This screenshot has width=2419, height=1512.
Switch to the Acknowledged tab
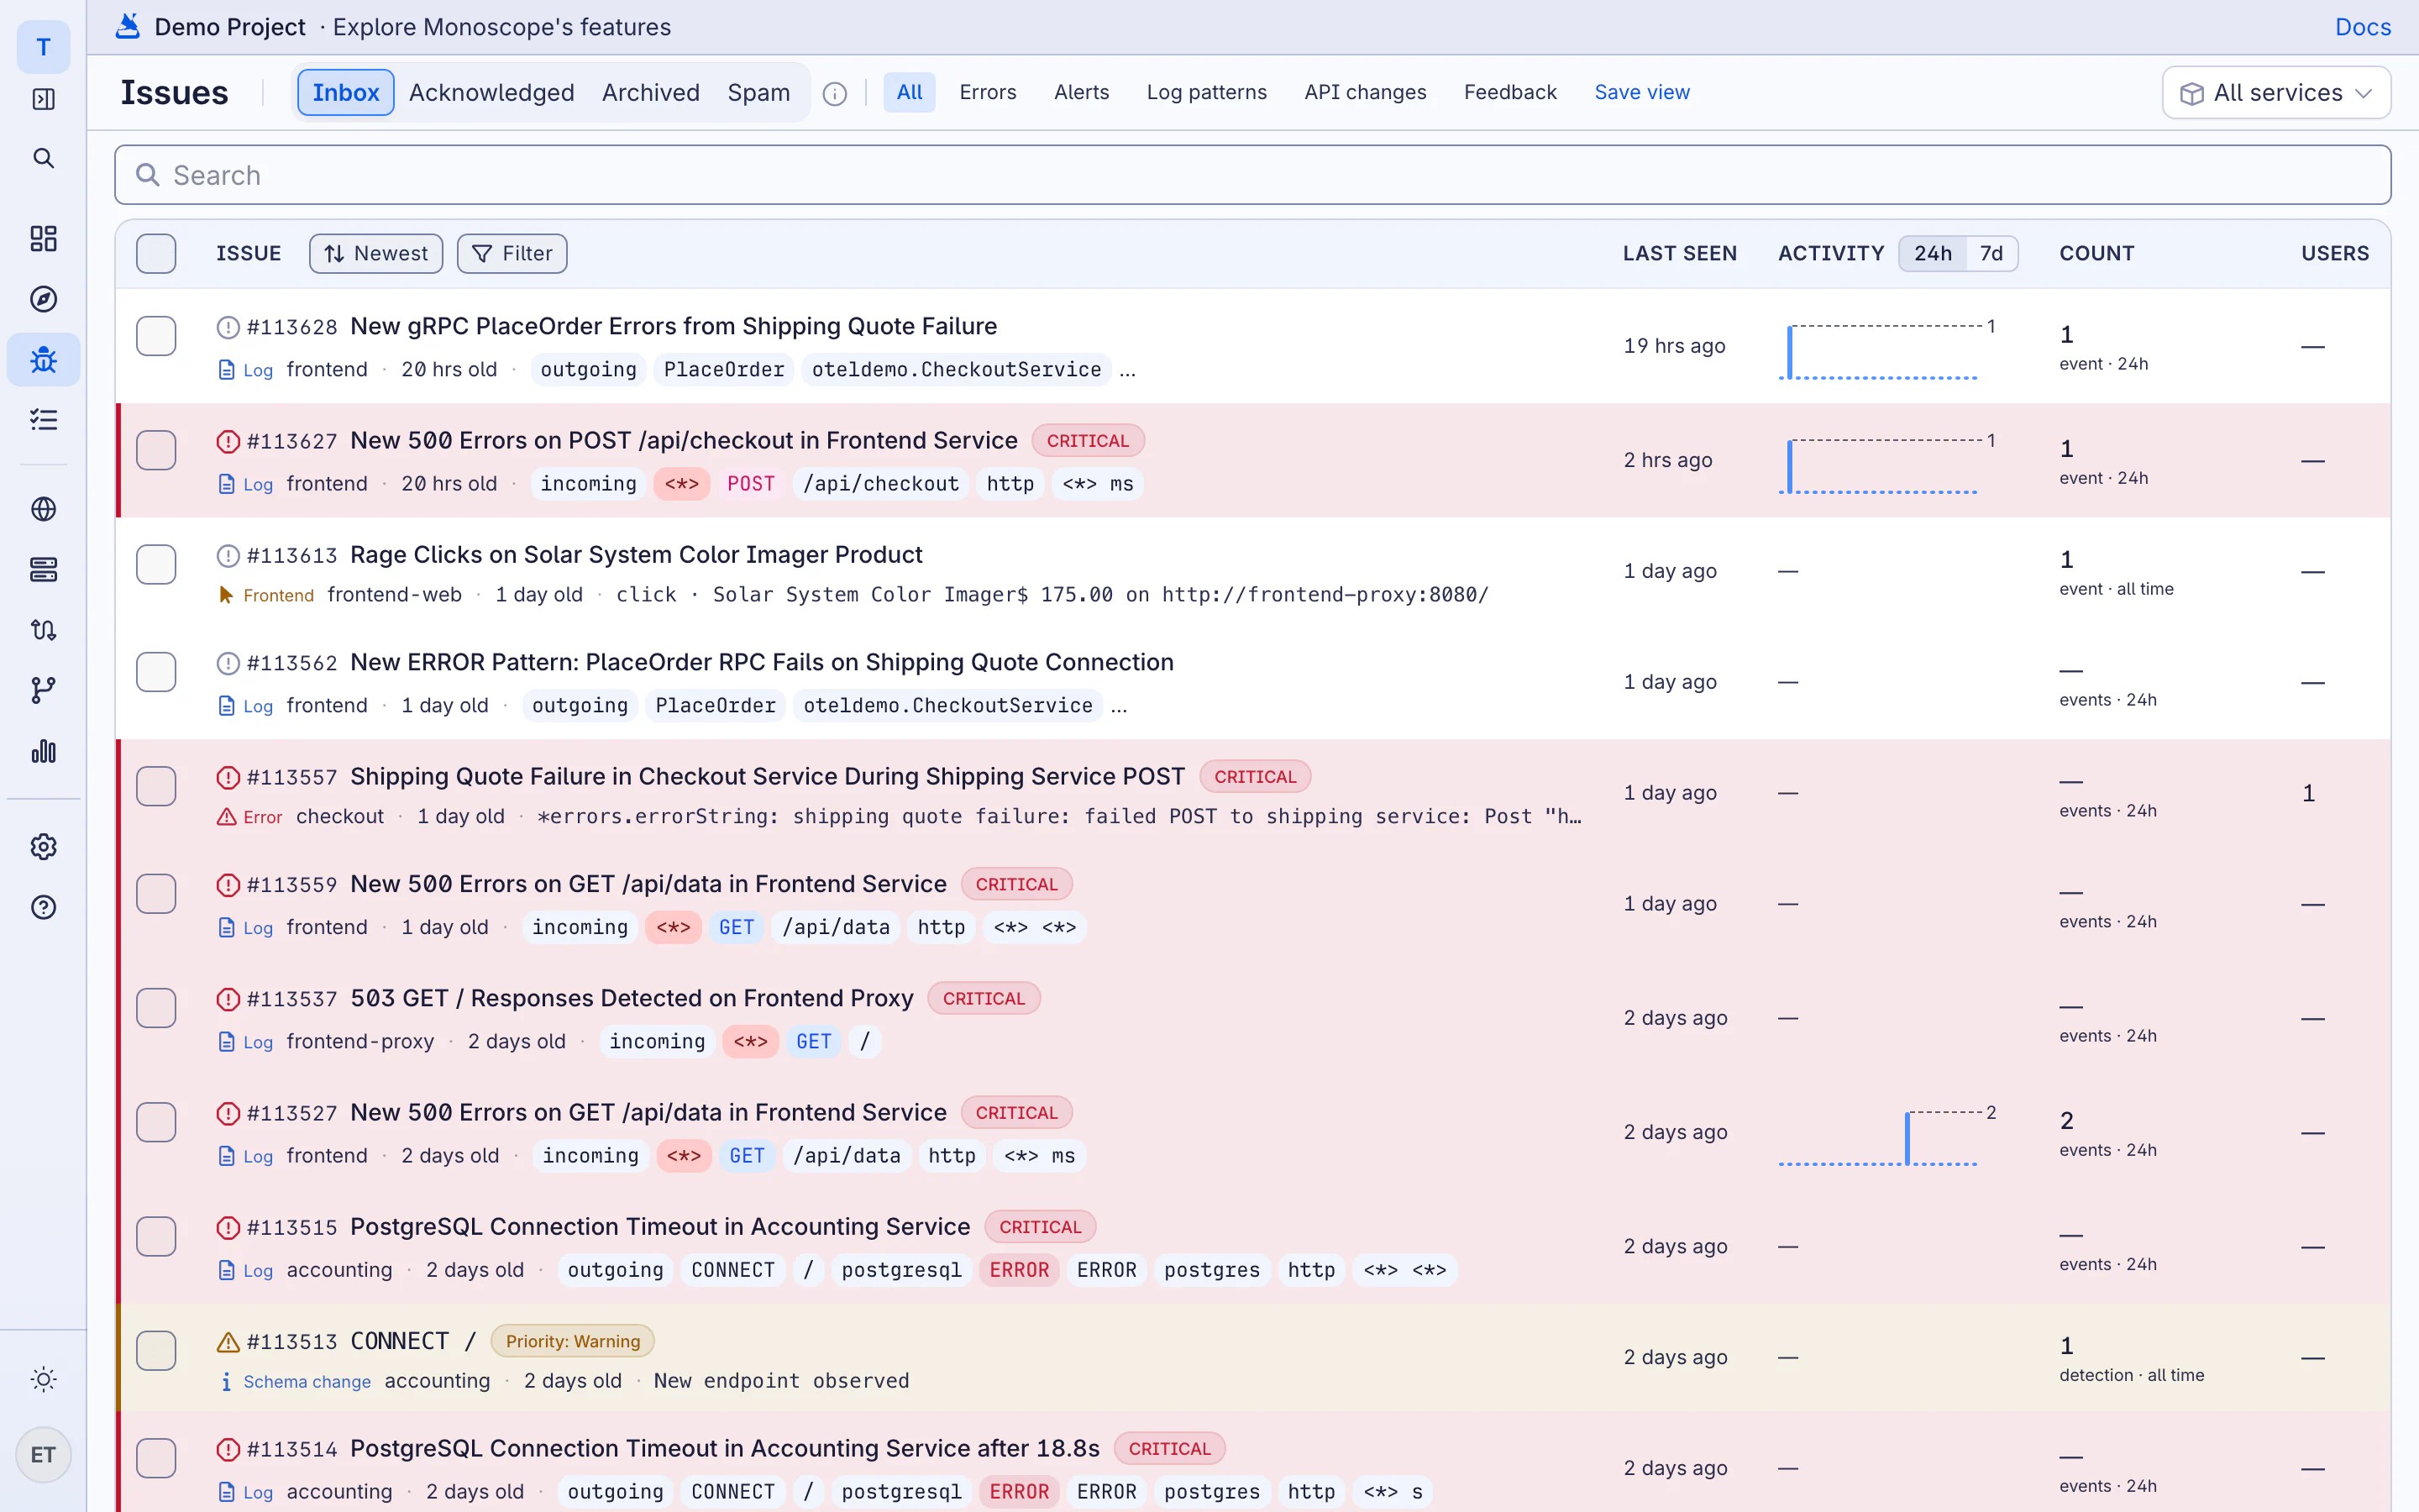point(491,93)
